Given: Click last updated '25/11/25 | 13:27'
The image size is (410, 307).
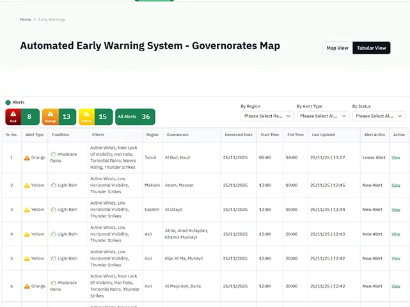Looking at the screenshot, I should click(x=327, y=157).
